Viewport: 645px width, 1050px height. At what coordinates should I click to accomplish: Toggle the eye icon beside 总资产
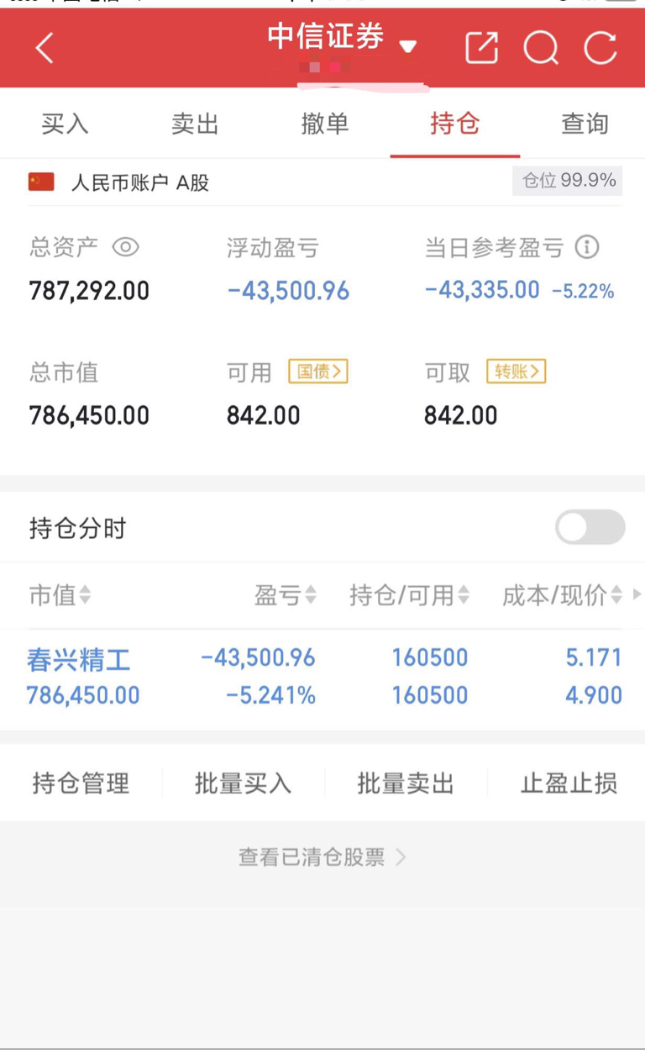tap(125, 247)
